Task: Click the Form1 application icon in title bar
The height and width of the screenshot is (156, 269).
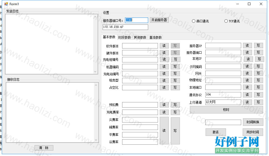Action: [x=6, y=4]
